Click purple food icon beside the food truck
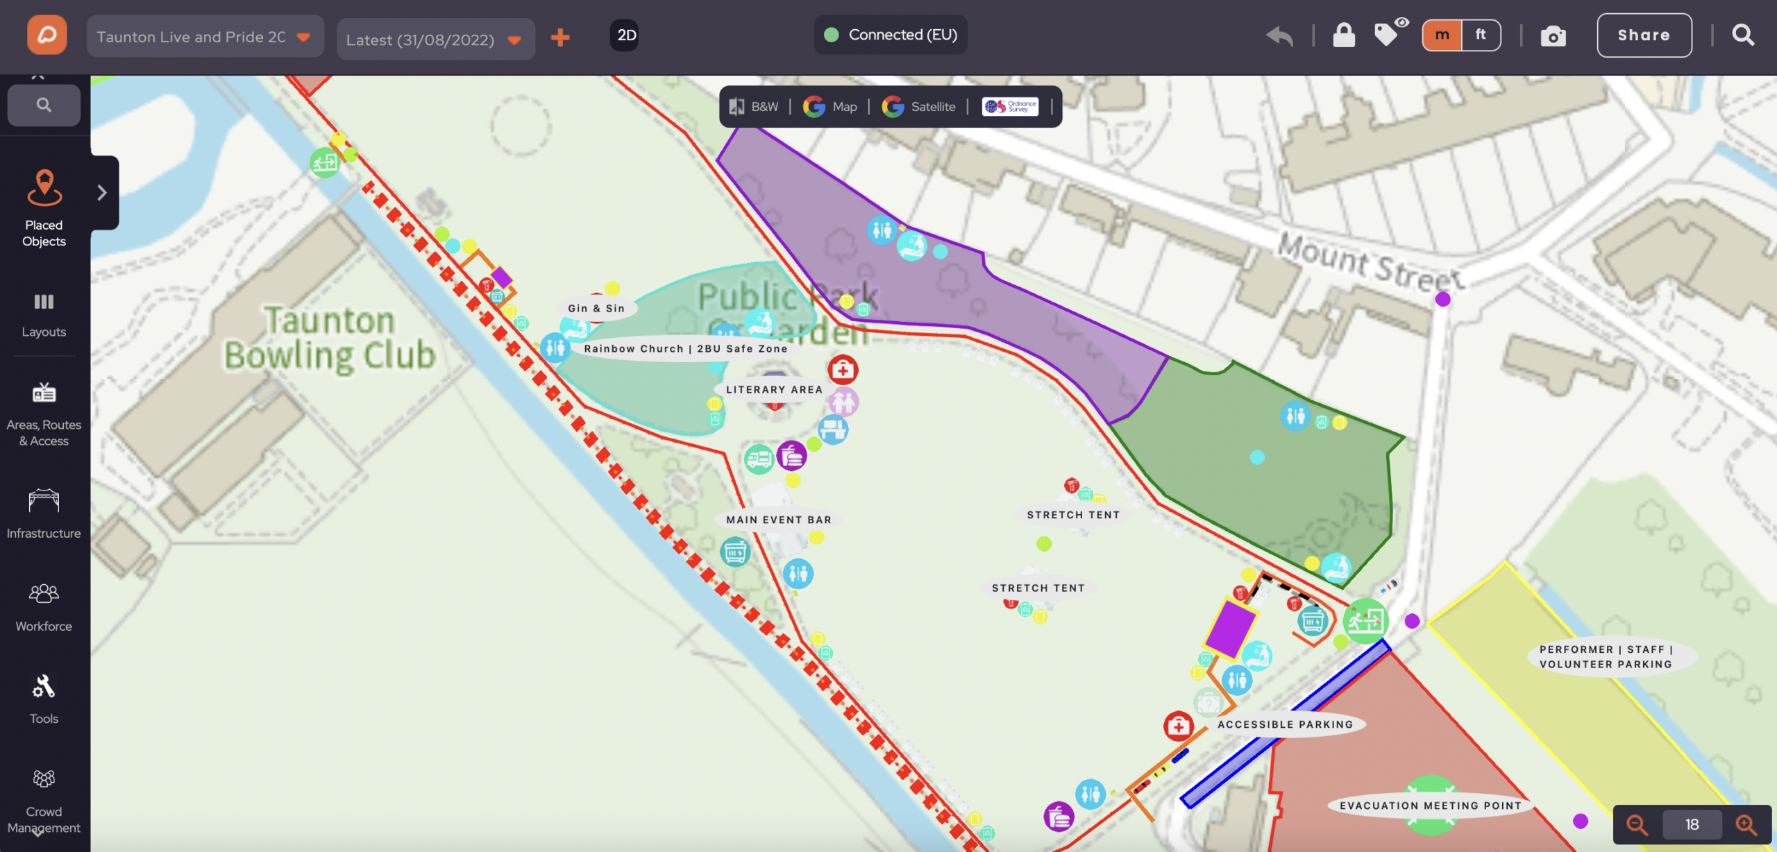1777x852 pixels. [x=791, y=456]
